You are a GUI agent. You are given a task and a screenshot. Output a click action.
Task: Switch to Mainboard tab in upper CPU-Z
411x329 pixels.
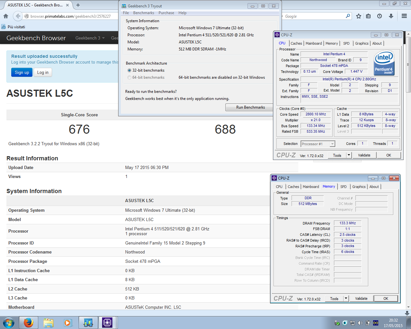(x=314, y=43)
